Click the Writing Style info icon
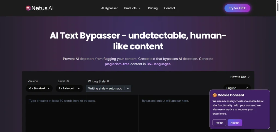Image resolution: width=279 pixels, height=132 pixels. pyautogui.click(x=108, y=81)
